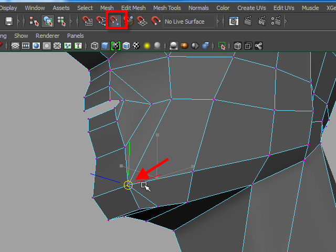Open the Mesh Tools menu

[x=167, y=8]
